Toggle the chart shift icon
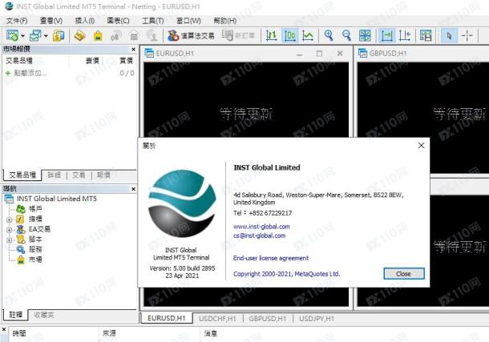 coord(405,35)
